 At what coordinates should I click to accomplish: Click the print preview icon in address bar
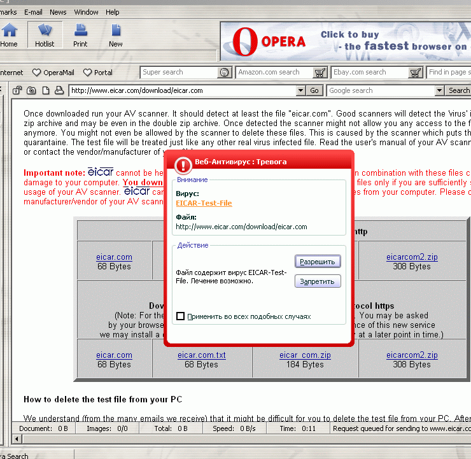click(59, 90)
